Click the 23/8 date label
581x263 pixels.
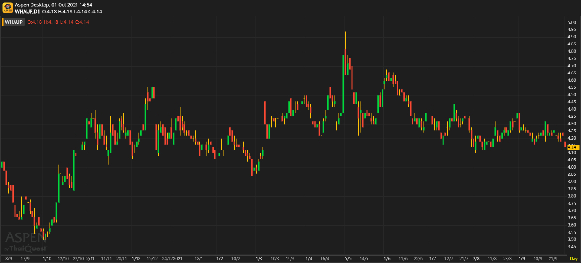click(x=507, y=259)
